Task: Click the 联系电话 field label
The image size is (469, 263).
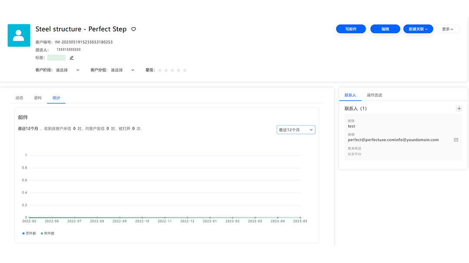Action: (x=354, y=148)
